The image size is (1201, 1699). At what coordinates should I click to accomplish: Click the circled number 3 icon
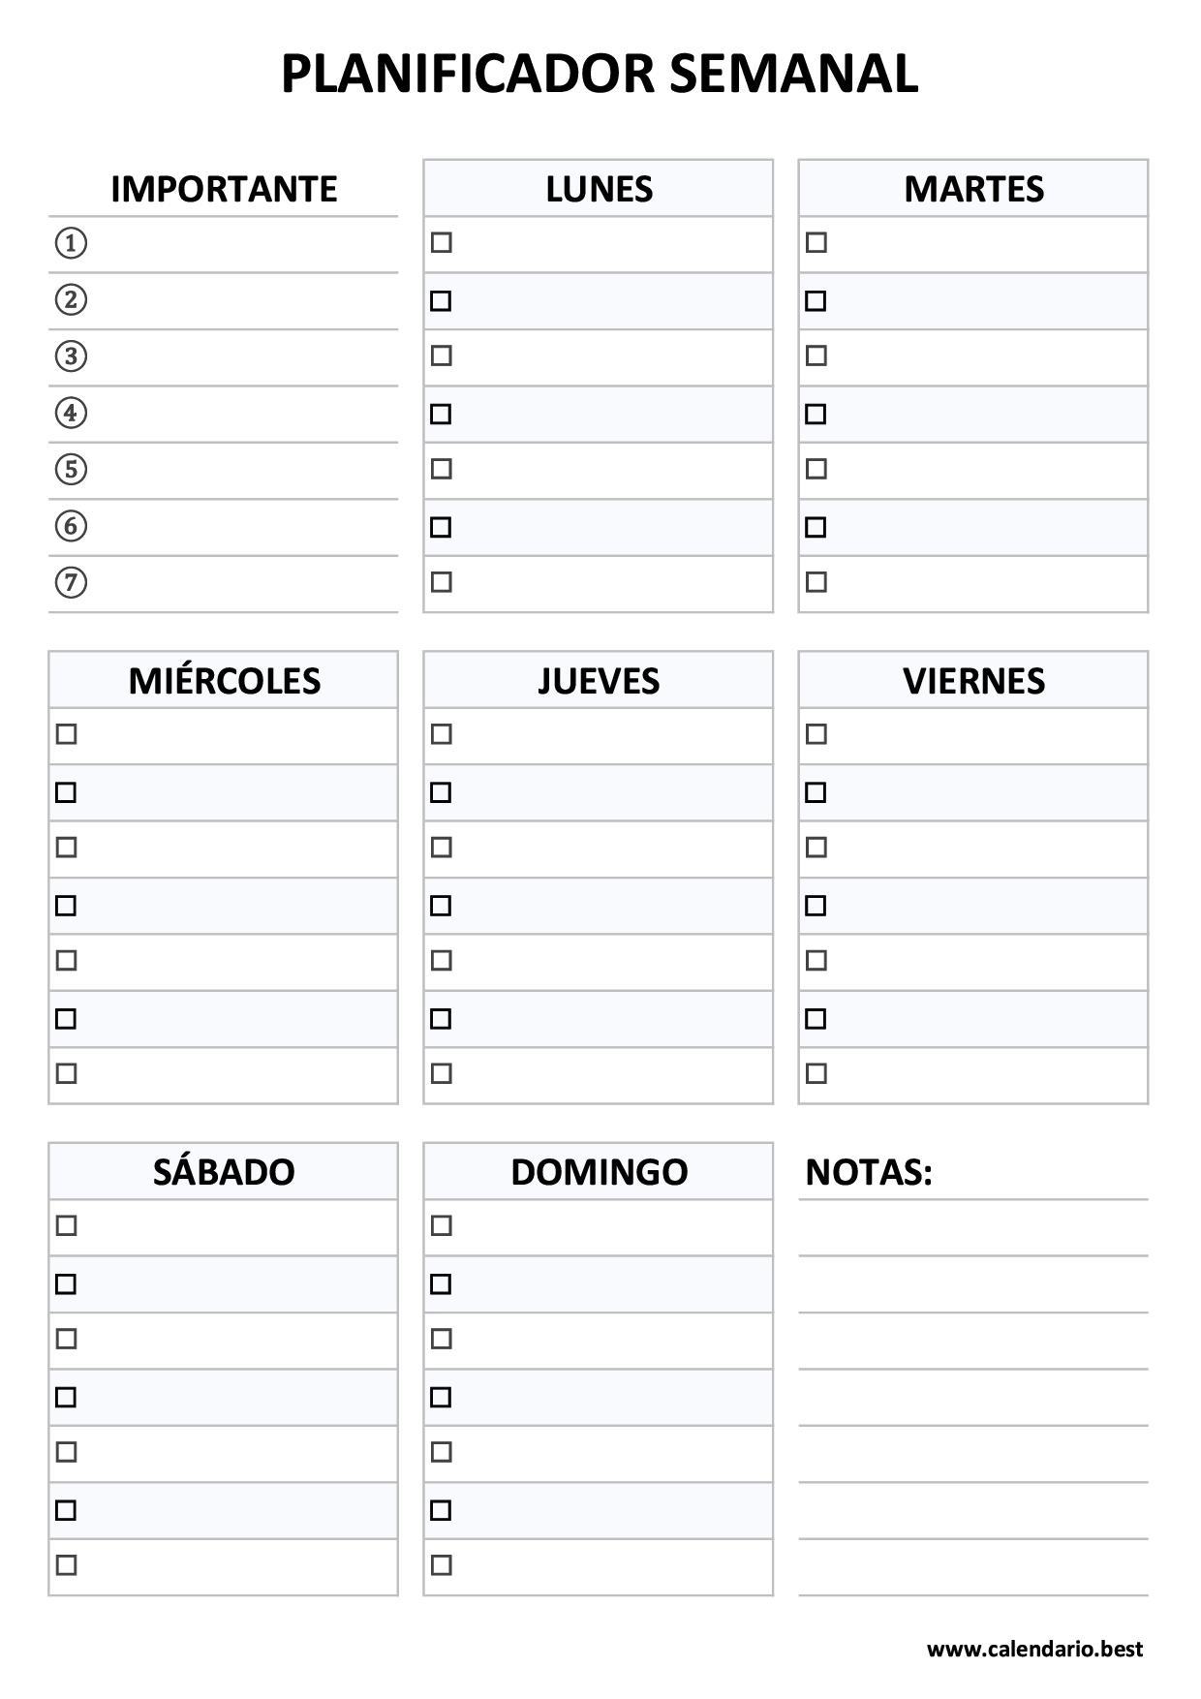(71, 356)
